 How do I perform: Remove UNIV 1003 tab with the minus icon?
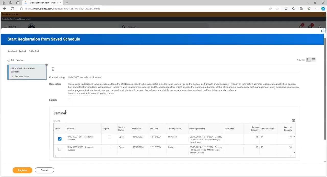click(46, 65)
